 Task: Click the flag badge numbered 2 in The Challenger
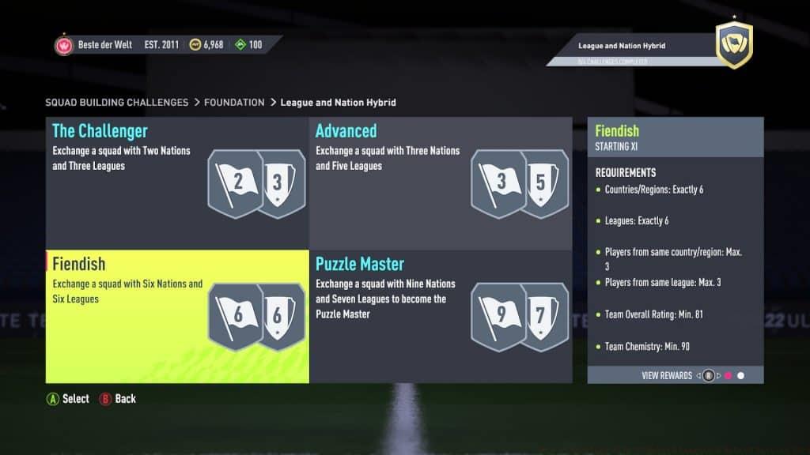[x=236, y=184]
